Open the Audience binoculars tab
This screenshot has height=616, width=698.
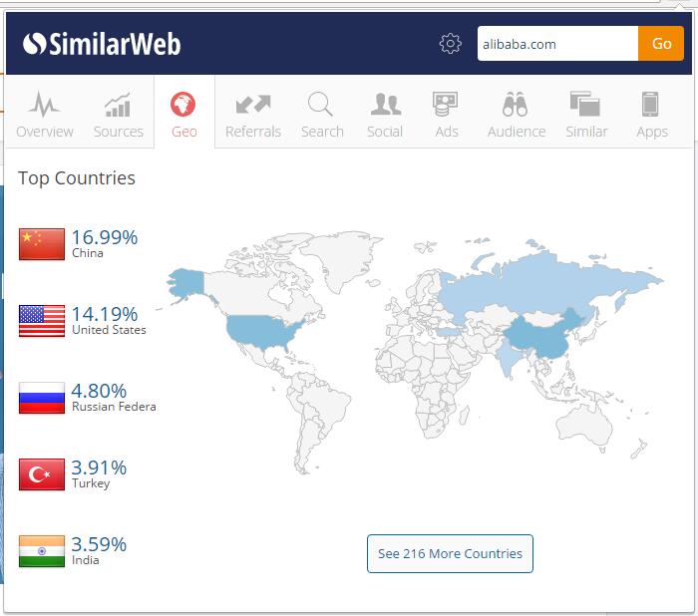(x=517, y=114)
